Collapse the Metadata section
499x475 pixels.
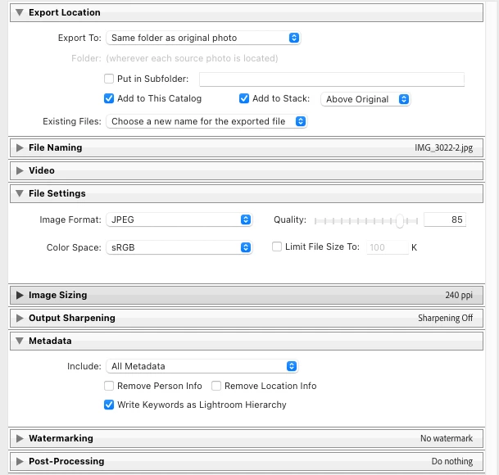(20, 341)
